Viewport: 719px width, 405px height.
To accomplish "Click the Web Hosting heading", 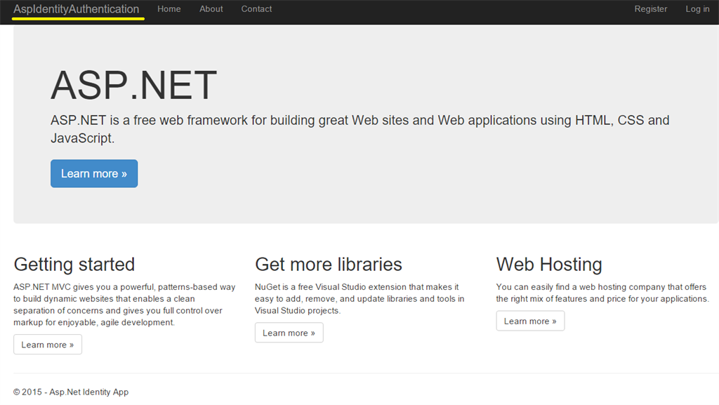I will (549, 265).
